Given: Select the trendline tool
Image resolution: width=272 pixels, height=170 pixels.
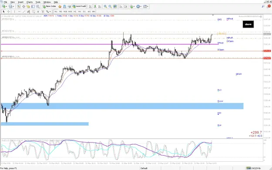Looking at the screenshot, I should (x=24, y=12).
